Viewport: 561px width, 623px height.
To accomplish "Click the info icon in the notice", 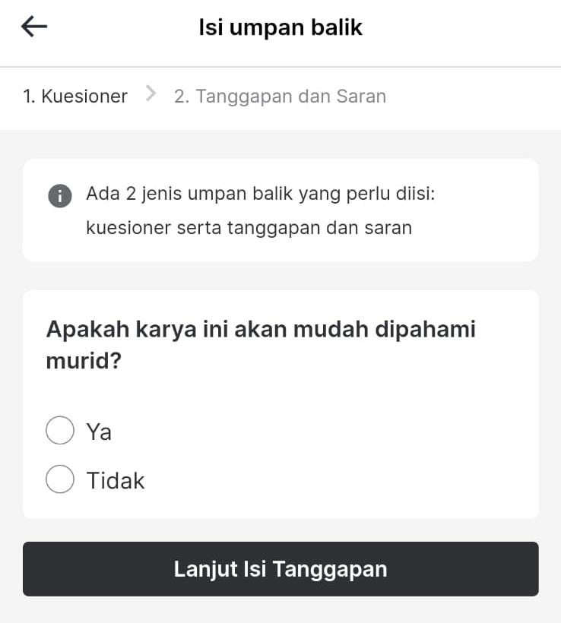I will (x=59, y=195).
